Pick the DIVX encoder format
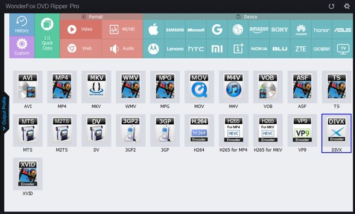 tap(336, 133)
